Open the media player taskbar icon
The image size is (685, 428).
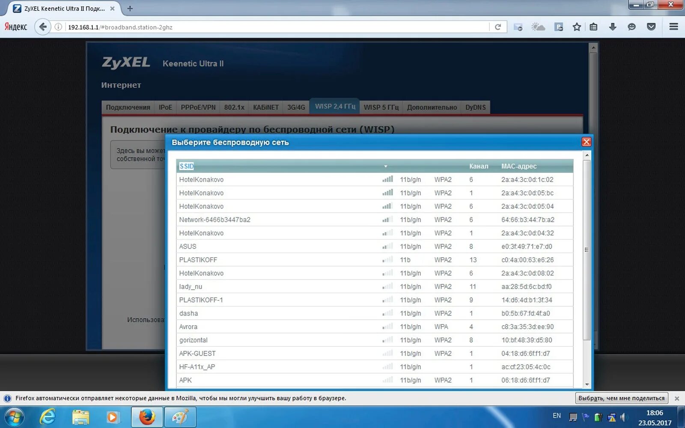pos(113,416)
